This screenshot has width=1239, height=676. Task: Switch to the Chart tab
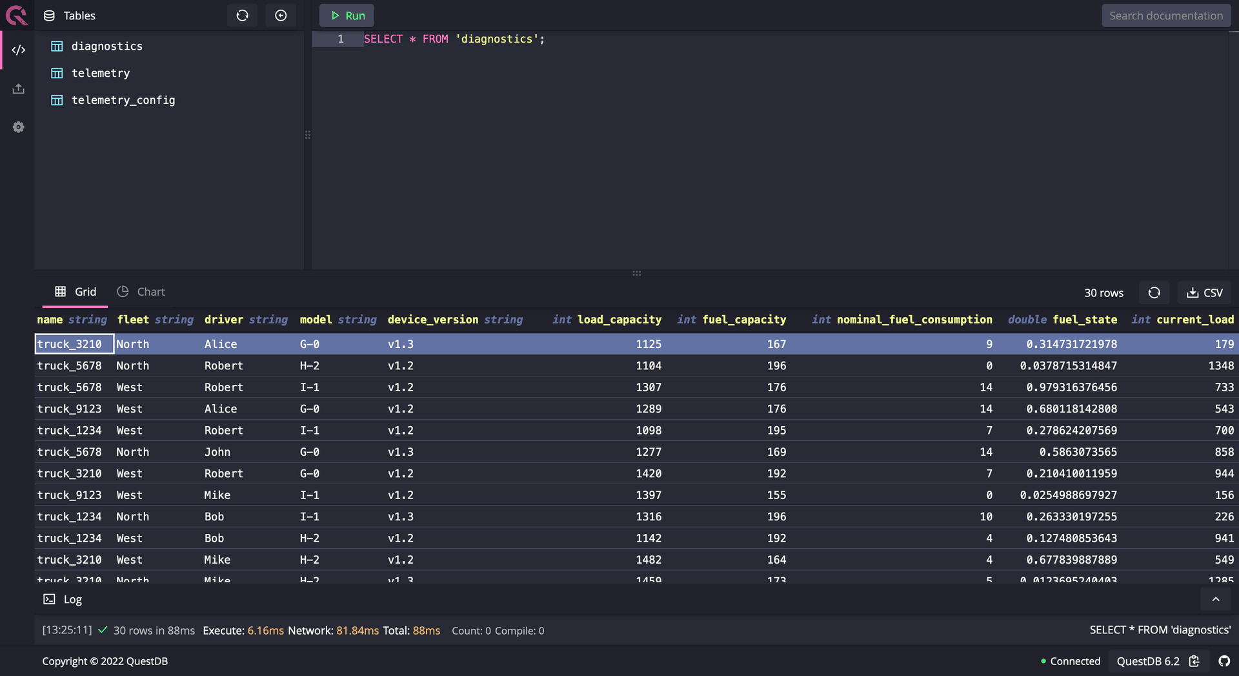[x=141, y=292]
